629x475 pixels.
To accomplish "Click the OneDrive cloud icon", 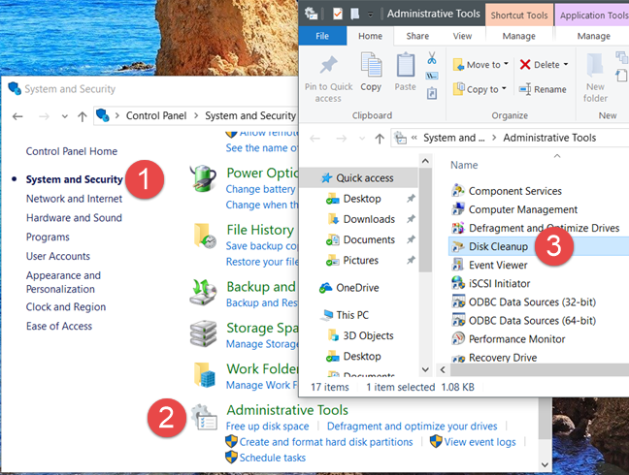I will pyautogui.click(x=326, y=288).
